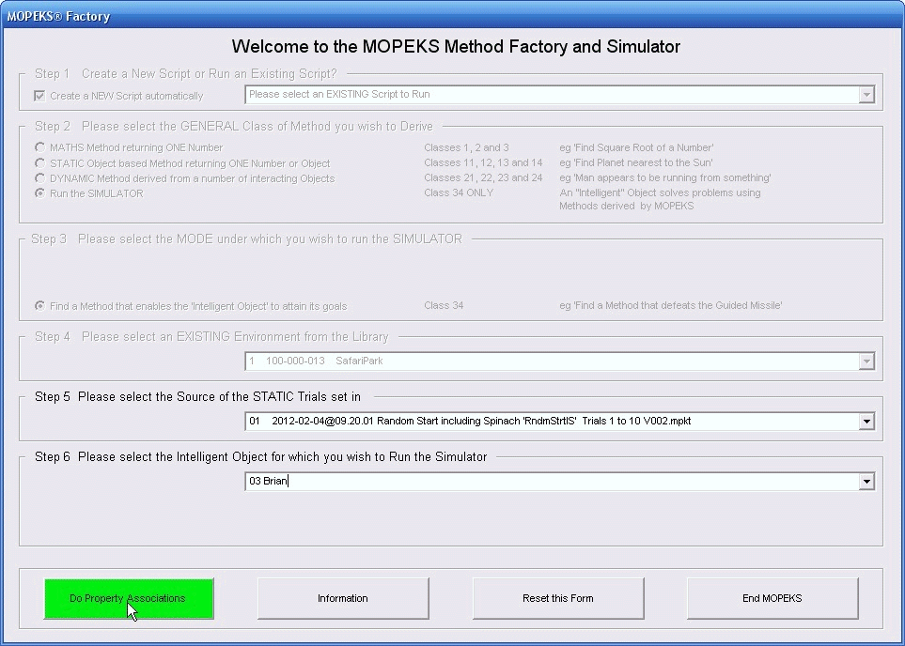This screenshot has height=646, width=905.
Task: Click the Welcome to MOPEKS heading
Action: pyautogui.click(x=456, y=47)
